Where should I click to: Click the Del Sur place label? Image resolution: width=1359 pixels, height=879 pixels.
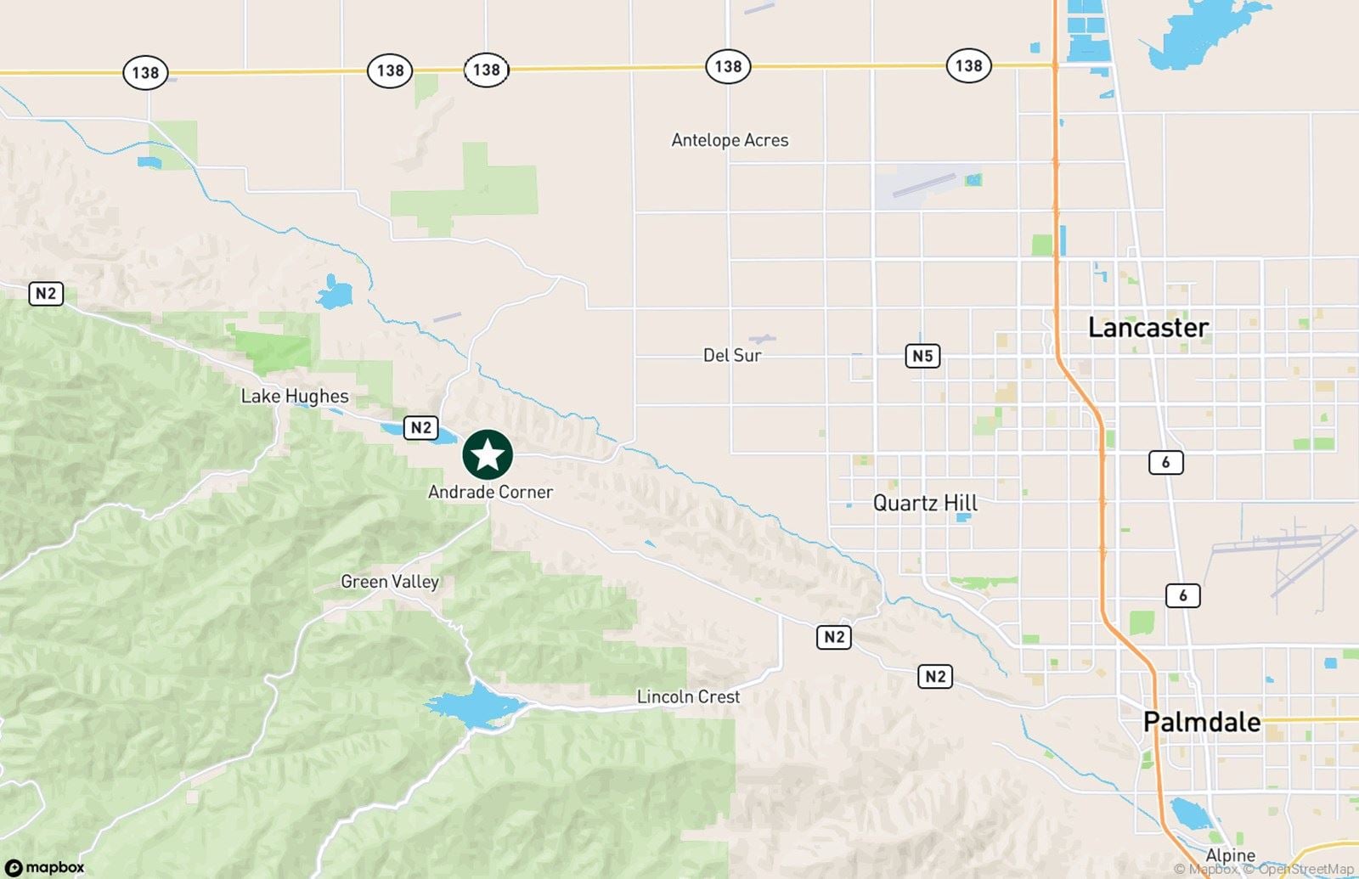[x=732, y=355]
